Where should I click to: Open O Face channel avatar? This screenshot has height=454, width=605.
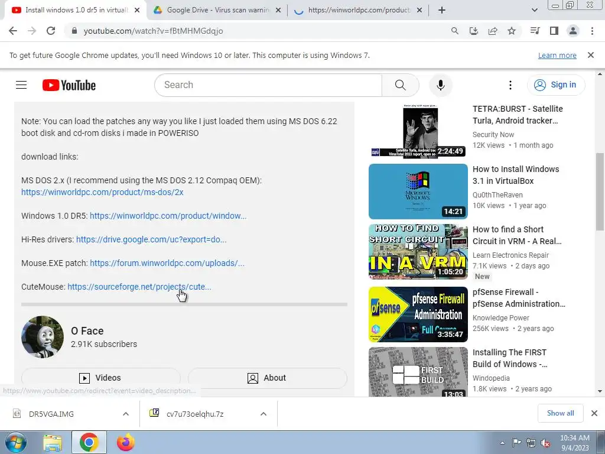point(43,336)
